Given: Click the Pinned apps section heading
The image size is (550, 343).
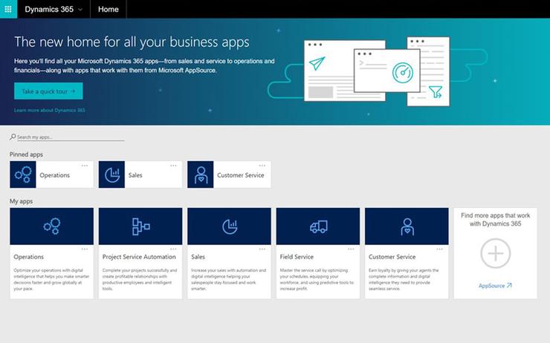Looking at the screenshot, I should tap(26, 154).
